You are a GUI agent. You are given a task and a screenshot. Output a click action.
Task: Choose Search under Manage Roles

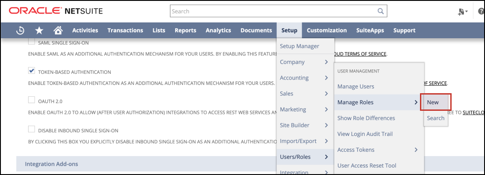pos(436,118)
